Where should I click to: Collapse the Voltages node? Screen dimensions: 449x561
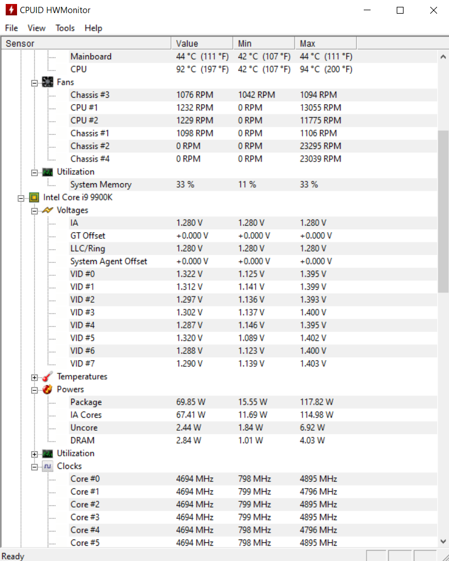tap(34, 211)
